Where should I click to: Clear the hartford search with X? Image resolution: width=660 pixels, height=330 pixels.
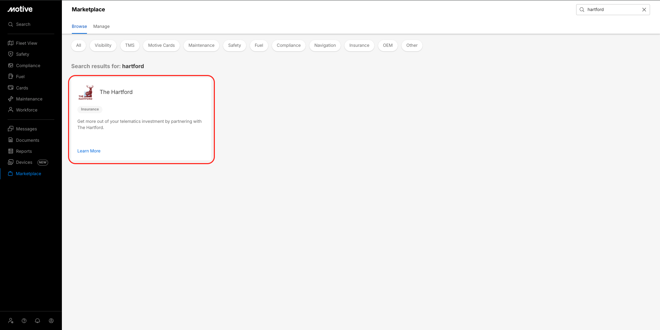click(644, 10)
